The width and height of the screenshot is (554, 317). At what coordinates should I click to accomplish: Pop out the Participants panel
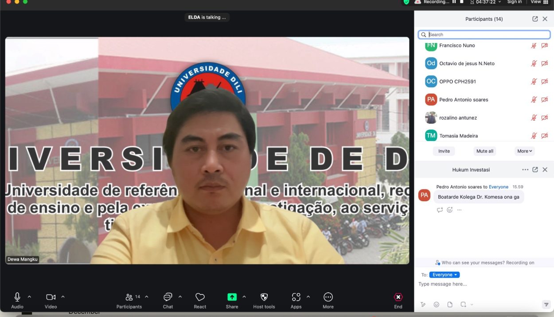point(535,19)
